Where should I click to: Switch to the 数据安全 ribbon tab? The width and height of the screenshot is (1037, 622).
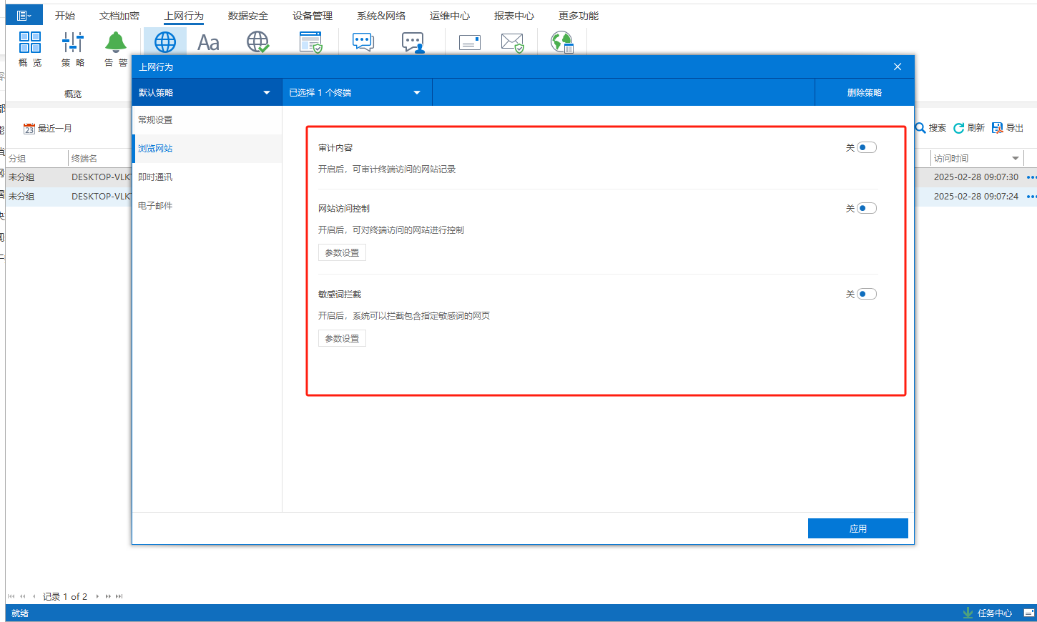248,16
